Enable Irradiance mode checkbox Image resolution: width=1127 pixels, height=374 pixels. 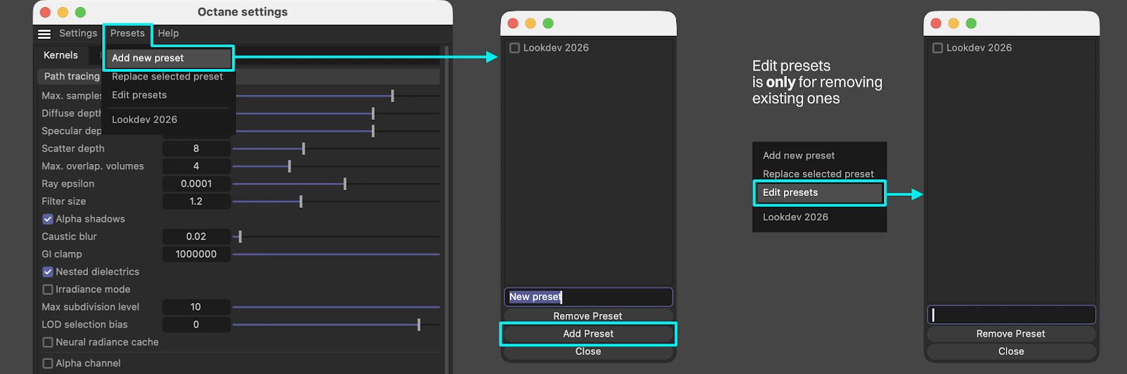(x=48, y=289)
